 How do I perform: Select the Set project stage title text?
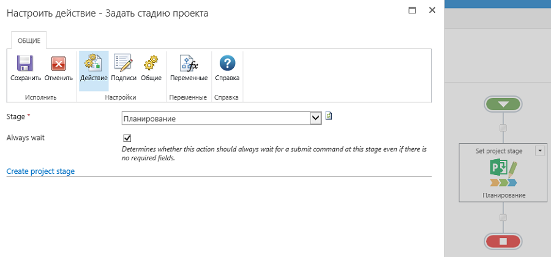click(x=499, y=151)
